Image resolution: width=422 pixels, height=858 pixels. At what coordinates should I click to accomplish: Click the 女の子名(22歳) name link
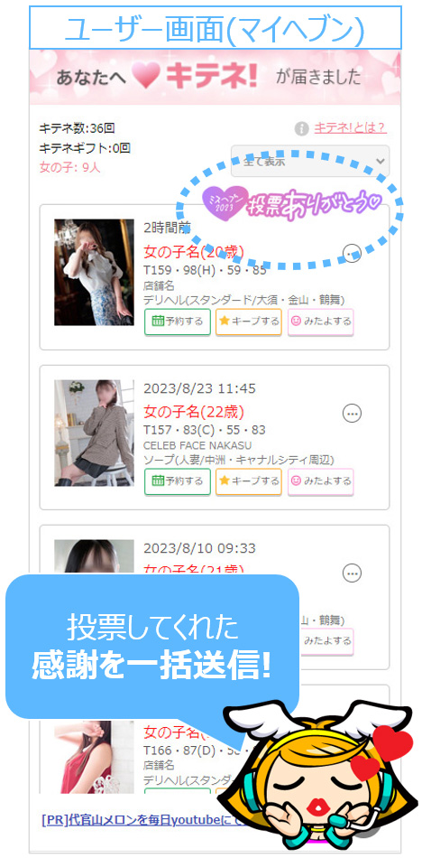pos(194,412)
